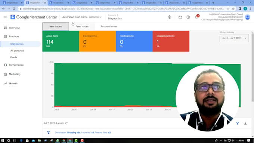Open the Jun 8 – Jul 7, 2022 date range dropdown
Screen dimensions: 254x143
tap(234, 38)
